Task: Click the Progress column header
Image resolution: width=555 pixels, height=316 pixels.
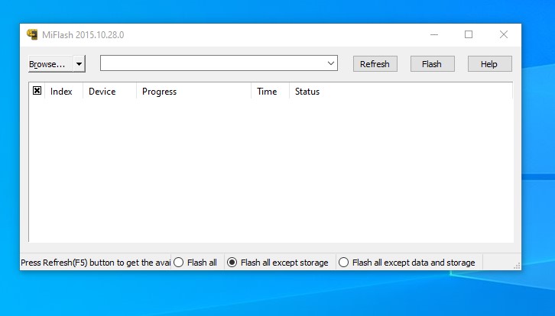Action: click(193, 92)
